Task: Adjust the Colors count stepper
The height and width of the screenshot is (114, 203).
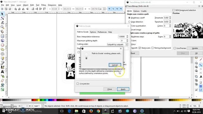Action: pos(170,26)
